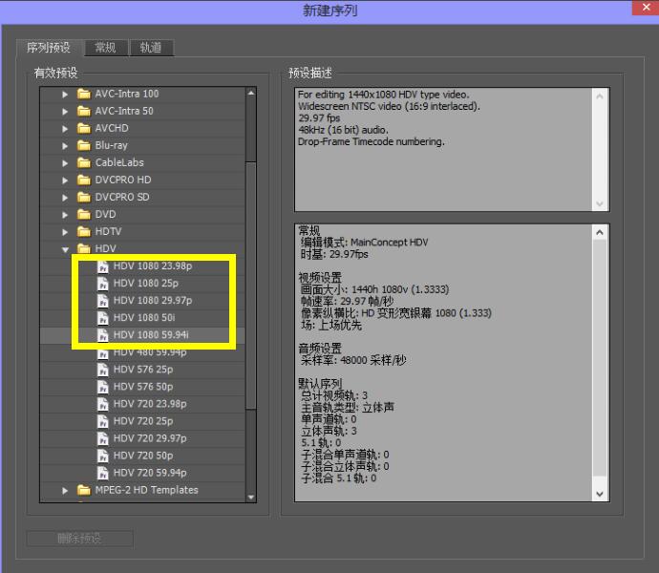The height and width of the screenshot is (573, 659).
Task: Click preset icon for HDV 576 50p
Action: click(102, 387)
